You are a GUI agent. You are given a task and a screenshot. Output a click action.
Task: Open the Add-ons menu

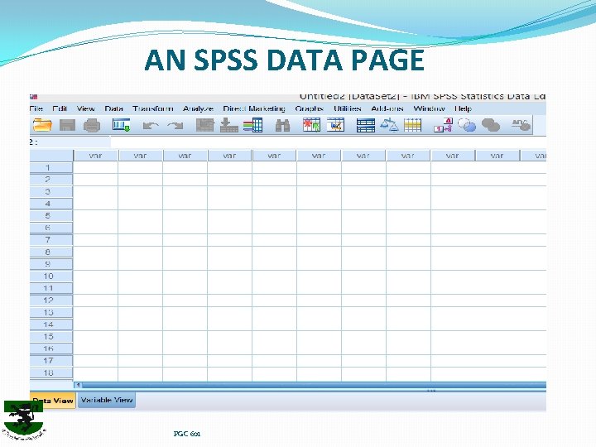coord(387,108)
